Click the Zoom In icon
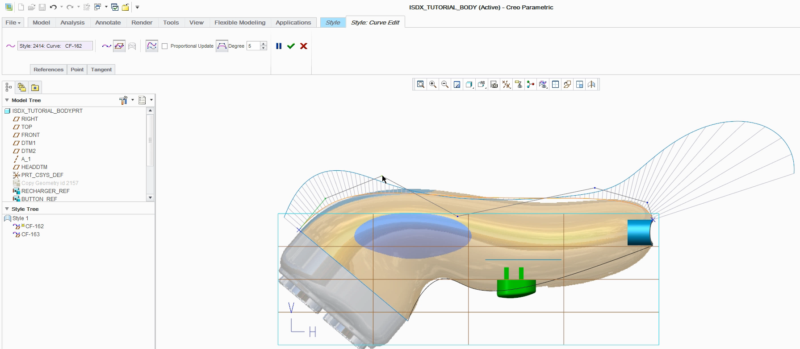The width and height of the screenshot is (800, 349). point(433,84)
